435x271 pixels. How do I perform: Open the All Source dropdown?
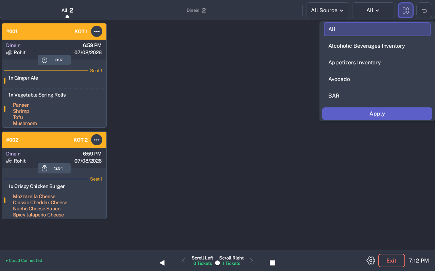click(x=328, y=11)
